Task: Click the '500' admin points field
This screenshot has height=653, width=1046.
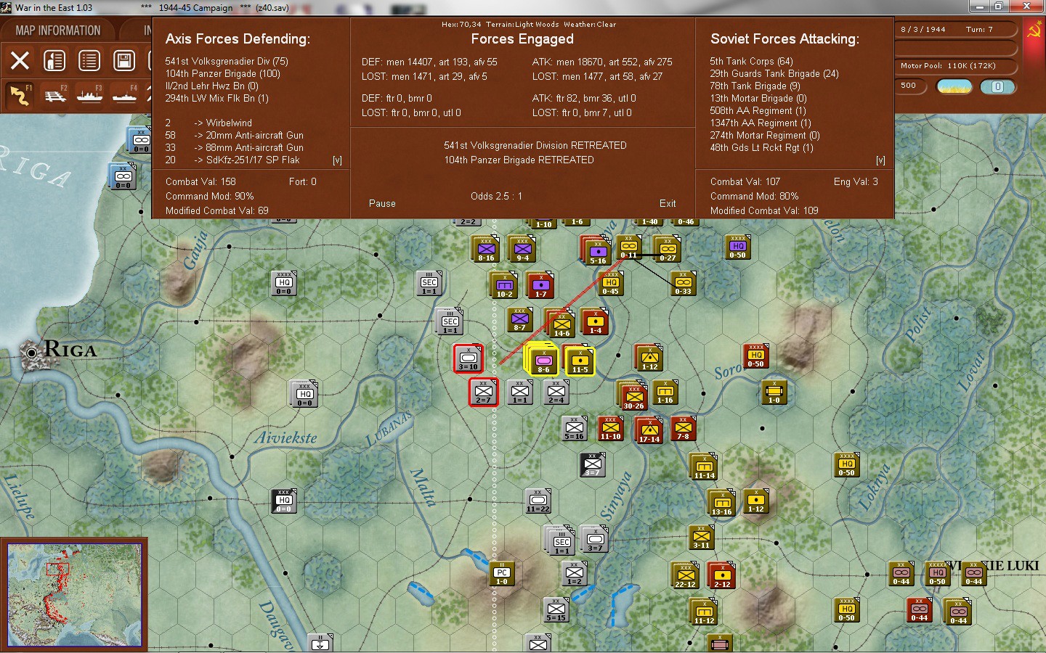Action: pyautogui.click(x=912, y=86)
